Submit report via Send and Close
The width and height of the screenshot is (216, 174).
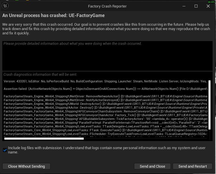pos(152,166)
